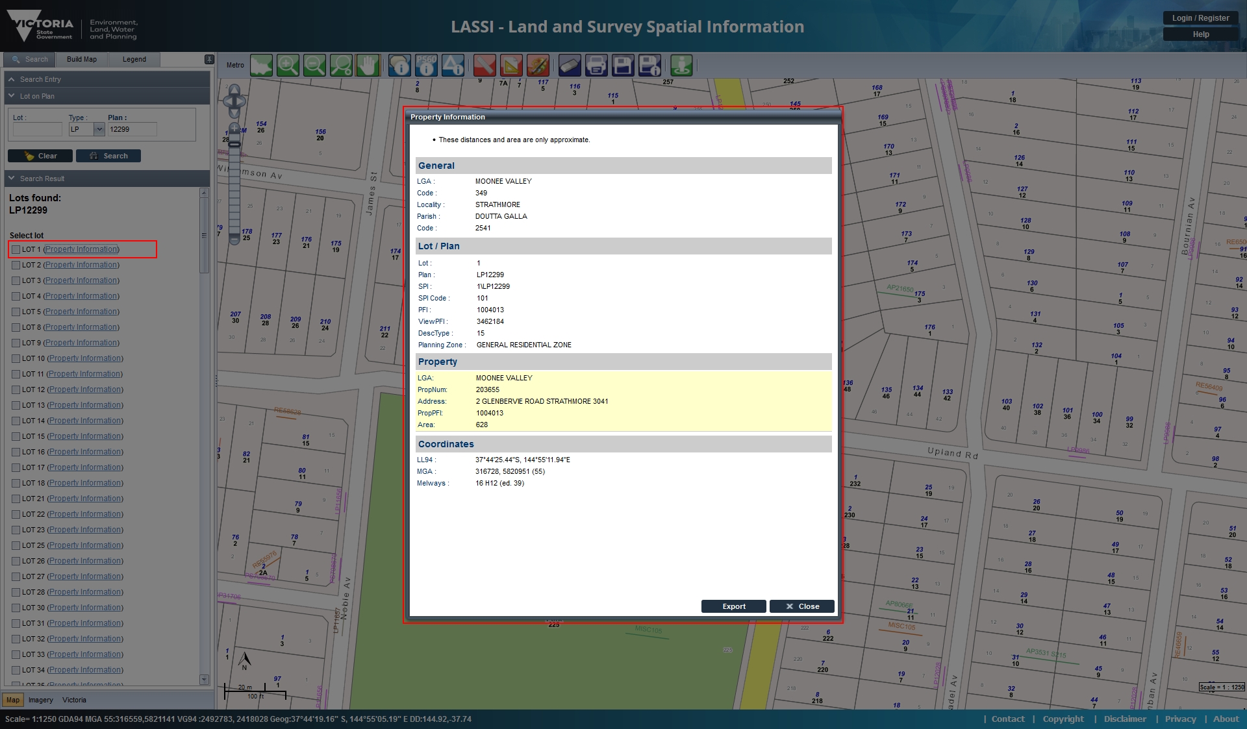Click the Search button under Lot on Plan
Viewport: 1247px width, 729px height.
108,156
